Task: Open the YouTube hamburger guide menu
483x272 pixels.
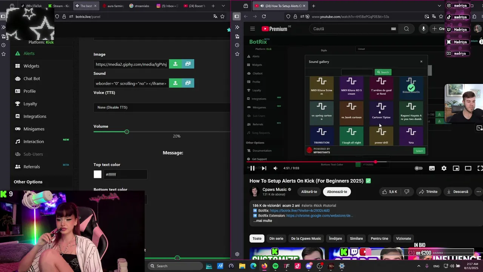Action: (x=252, y=29)
